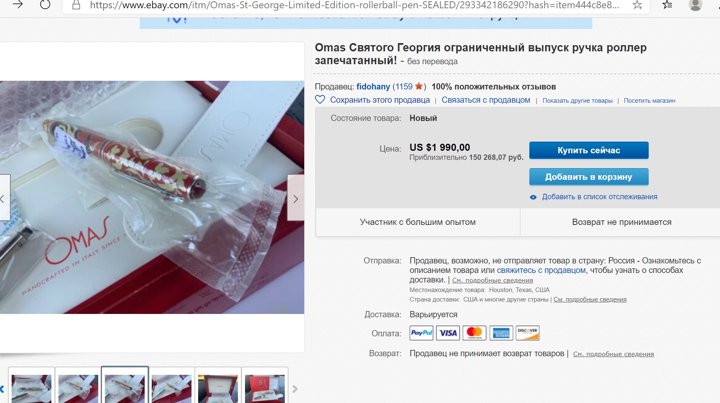Click the Купить сейчас button
The height and width of the screenshot is (403, 720).
[589, 150]
